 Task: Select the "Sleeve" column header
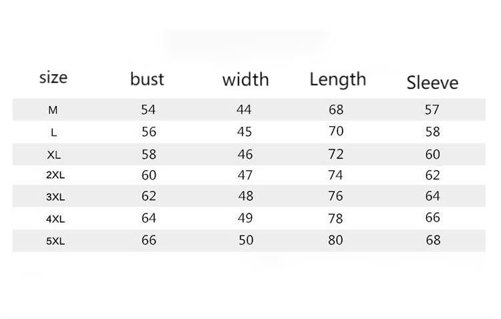(x=432, y=83)
